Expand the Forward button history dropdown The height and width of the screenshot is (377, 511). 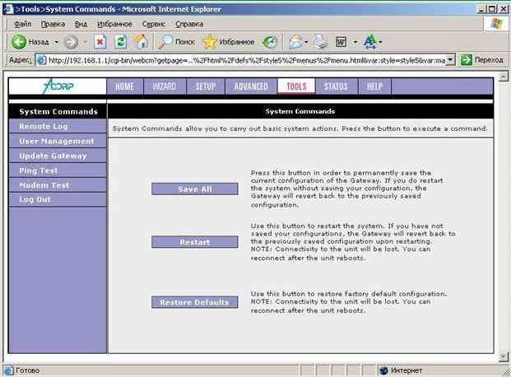(x=86, y=42)
